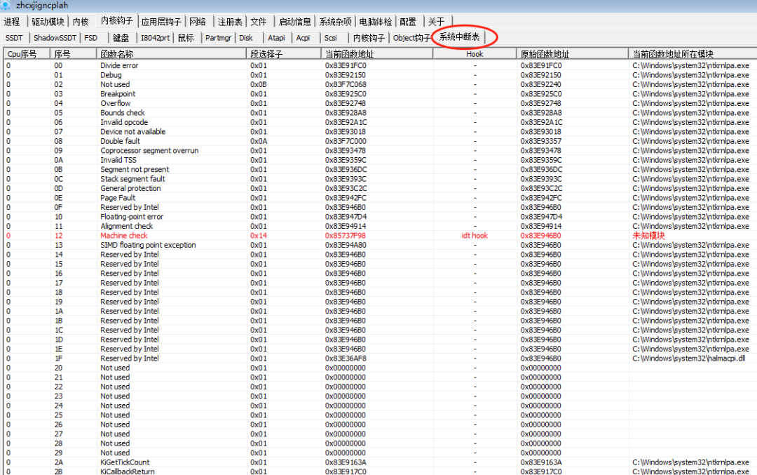
Task: Select the FSD sub-tab
Action: click(90, 38)
